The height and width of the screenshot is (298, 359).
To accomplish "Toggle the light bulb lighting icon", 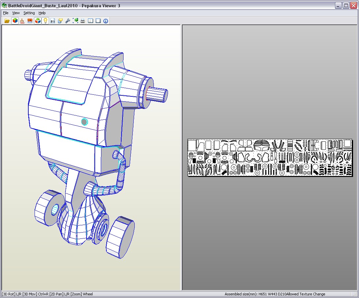I will coord(45,21).
